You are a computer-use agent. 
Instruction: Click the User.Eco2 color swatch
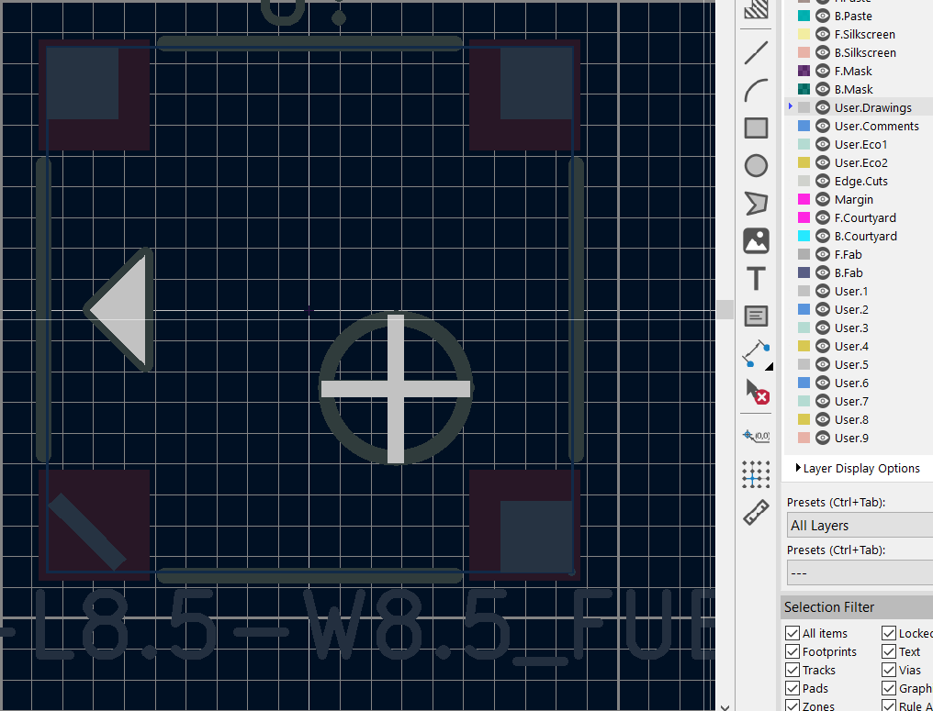point(804,163)
